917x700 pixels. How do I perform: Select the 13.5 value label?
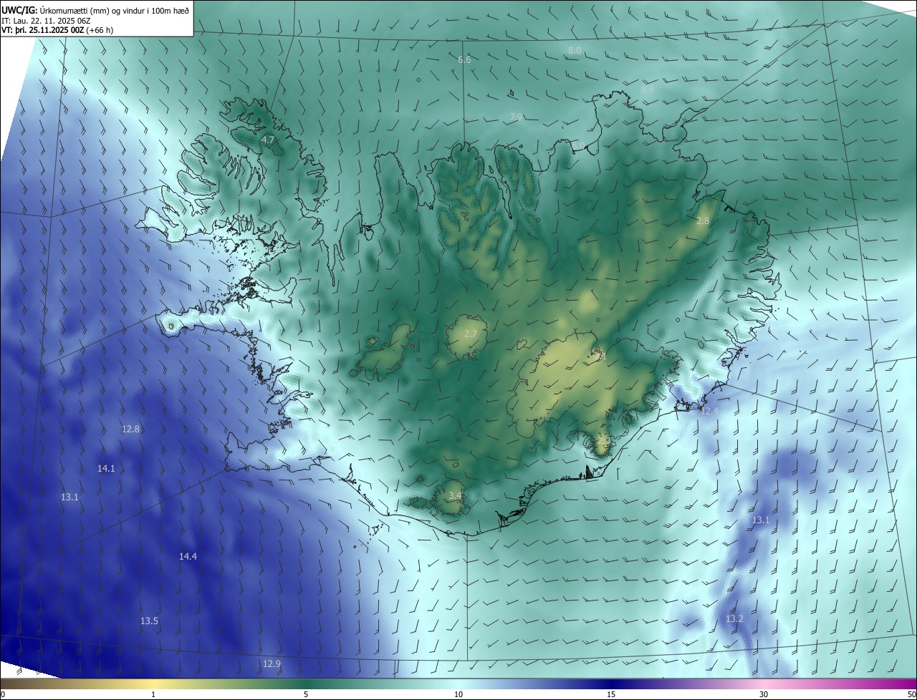pos(149,621)
